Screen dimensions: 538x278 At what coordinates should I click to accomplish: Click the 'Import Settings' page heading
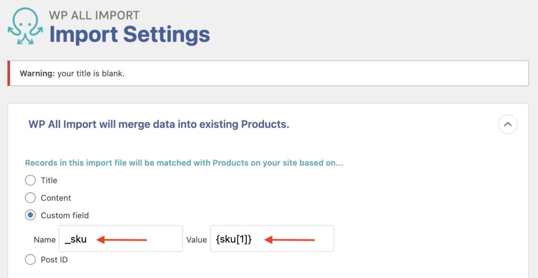129,35
